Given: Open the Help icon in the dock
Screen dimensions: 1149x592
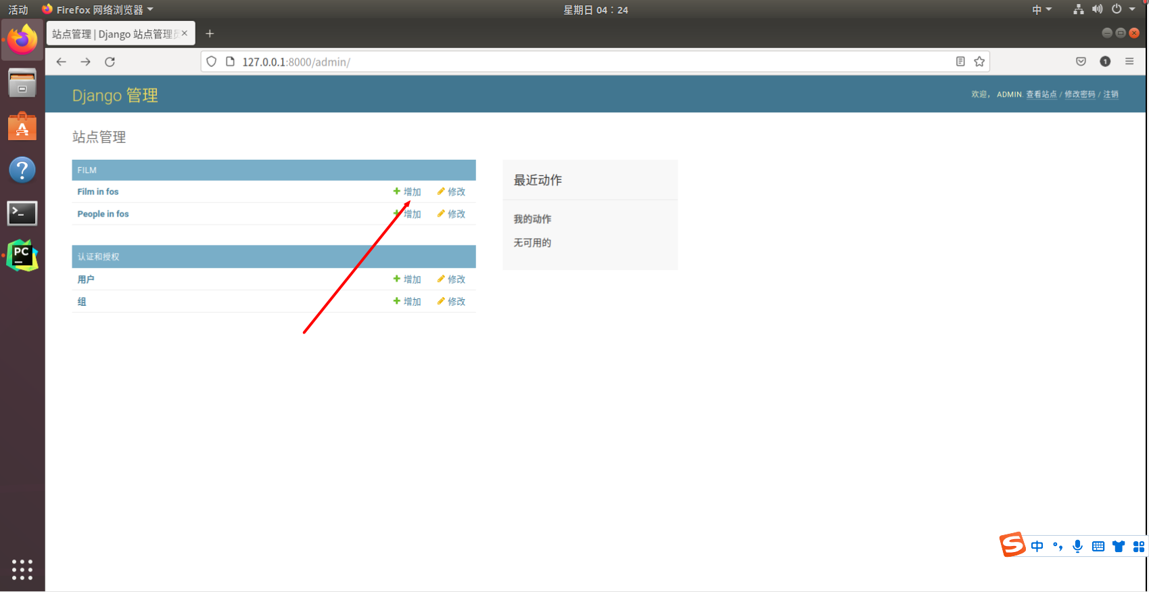Looking at the screenshot, I should (22, 170).
